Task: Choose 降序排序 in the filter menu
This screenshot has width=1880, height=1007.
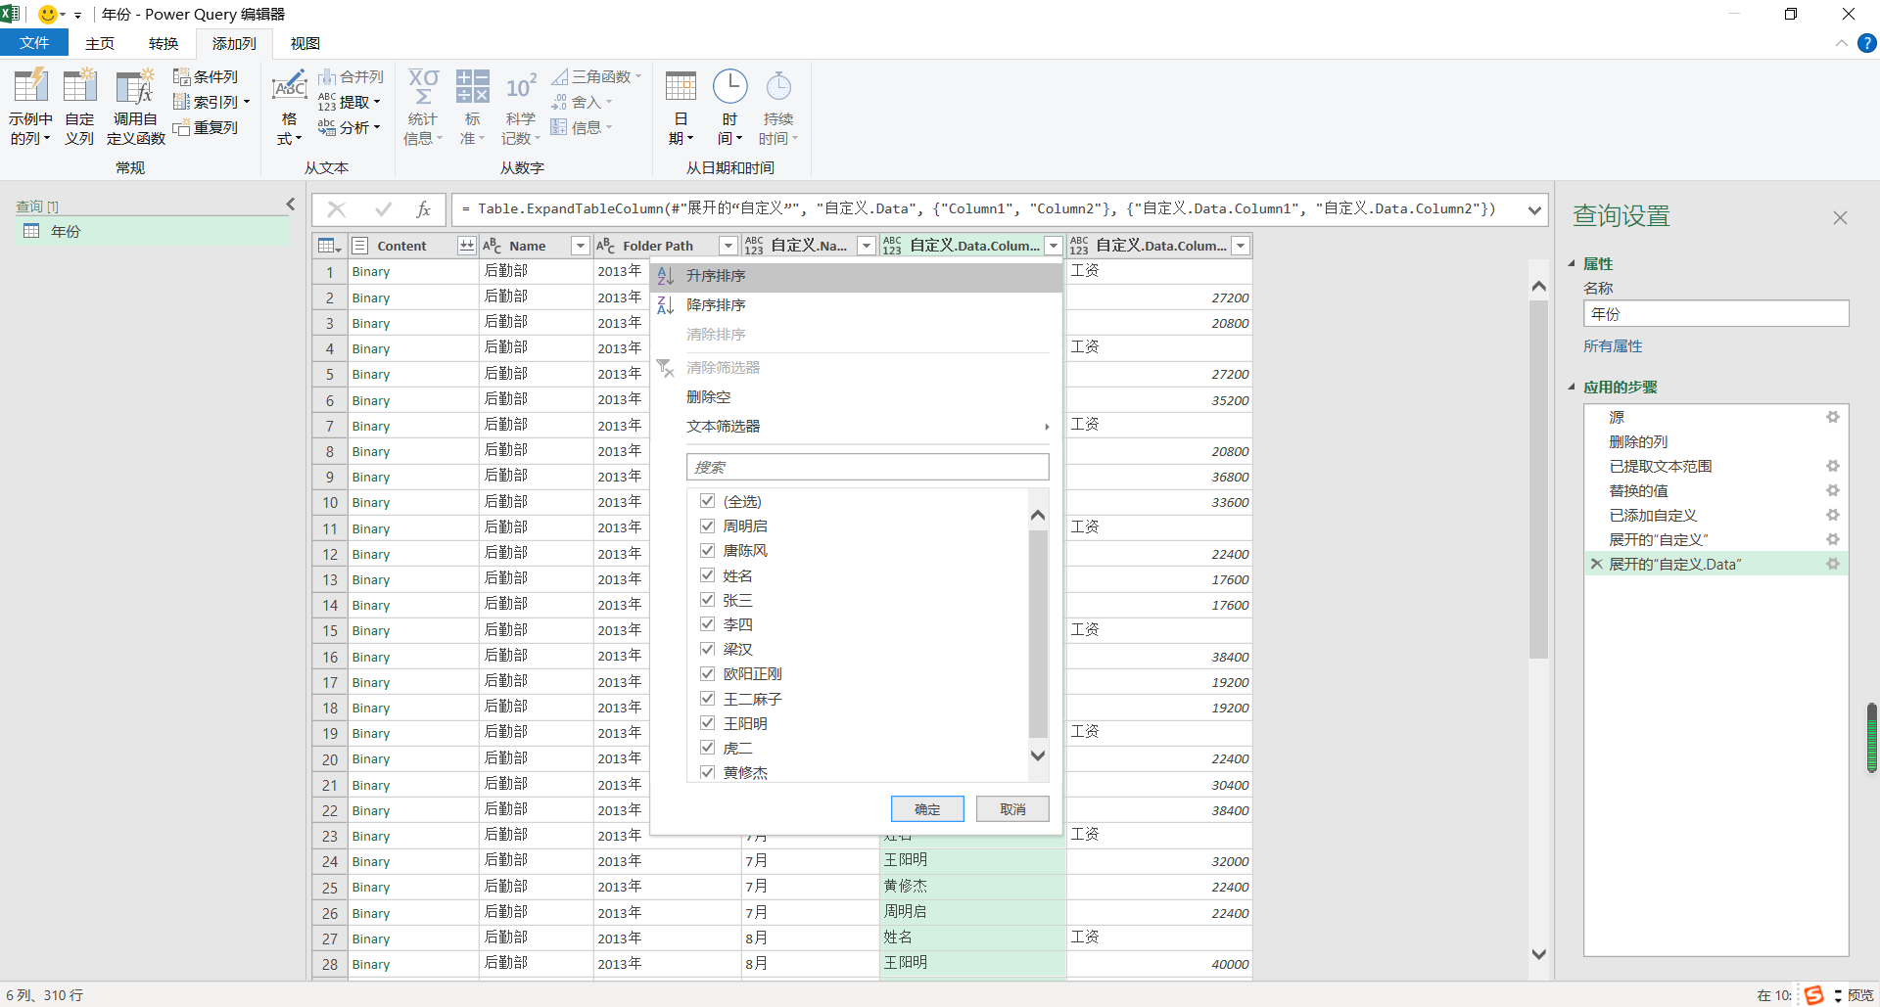Action: (857, 305)
